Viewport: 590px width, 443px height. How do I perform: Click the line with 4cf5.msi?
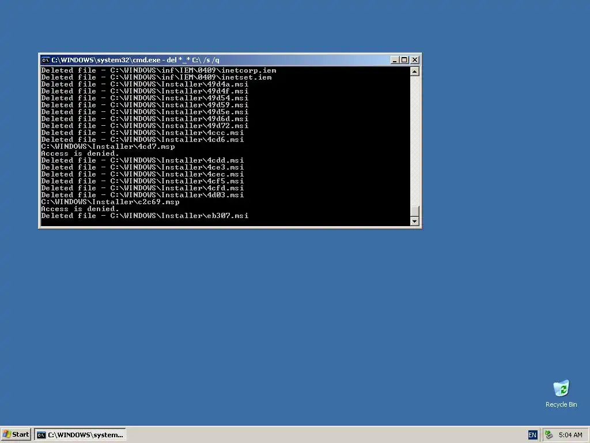click(143, 181)
